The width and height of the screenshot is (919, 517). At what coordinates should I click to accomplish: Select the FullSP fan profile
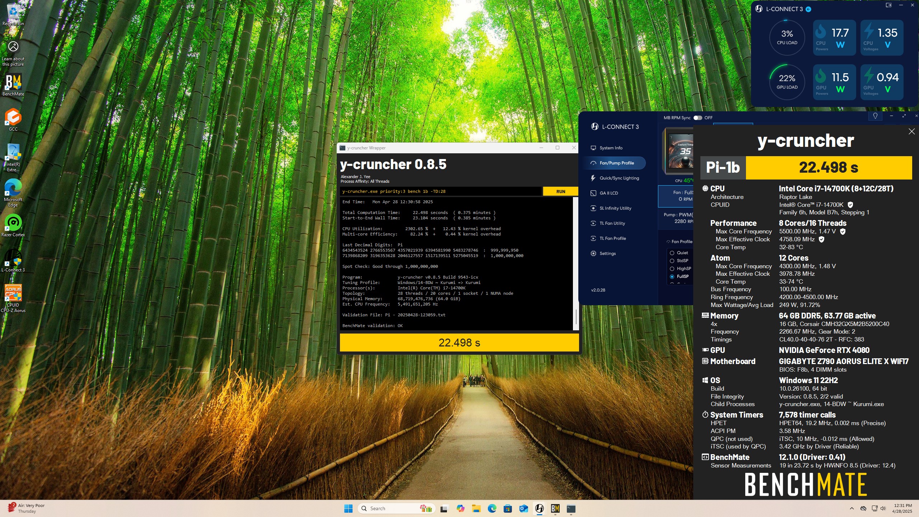tap(672, 276)
